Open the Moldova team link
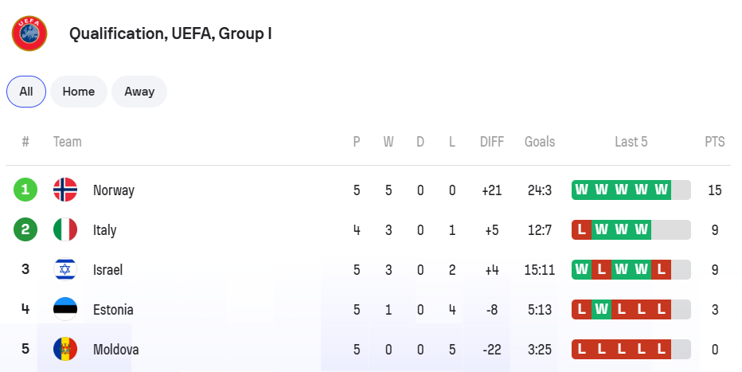 click(116, 350)
